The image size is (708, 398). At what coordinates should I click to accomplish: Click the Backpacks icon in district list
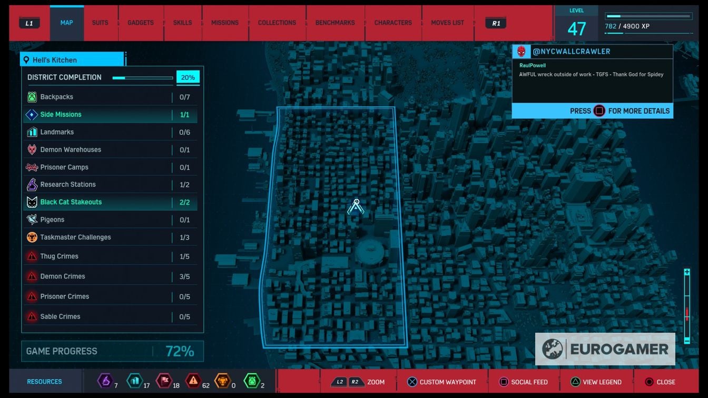pos(32,97)
